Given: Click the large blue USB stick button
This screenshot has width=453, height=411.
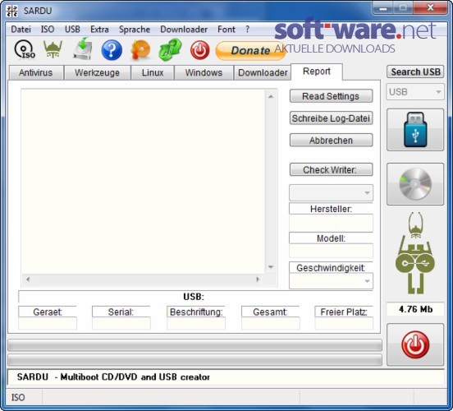Looking at the screenshot, I should coord(415,130).
